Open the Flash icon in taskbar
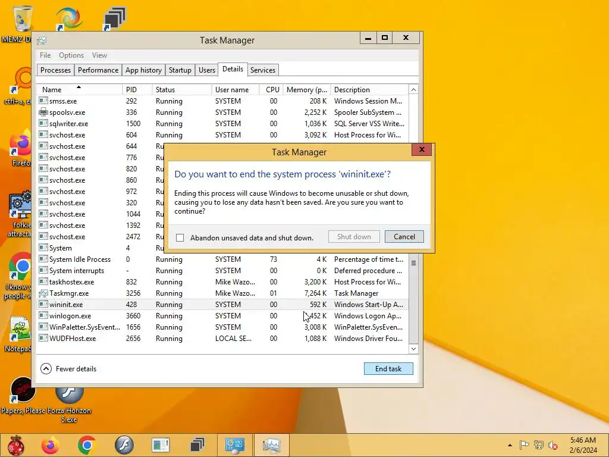Image resolution: width=609 pixels, height=457 pixels. (124, 445)
